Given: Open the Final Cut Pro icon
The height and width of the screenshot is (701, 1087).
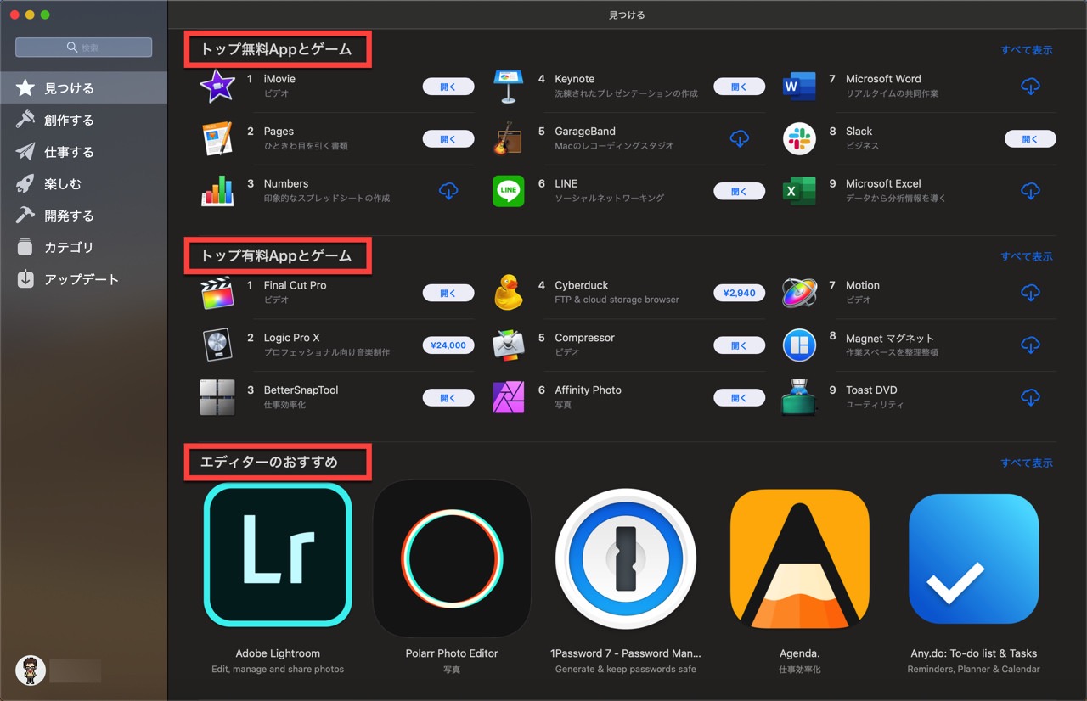Looking at the screenshot, I should (217, 293).
